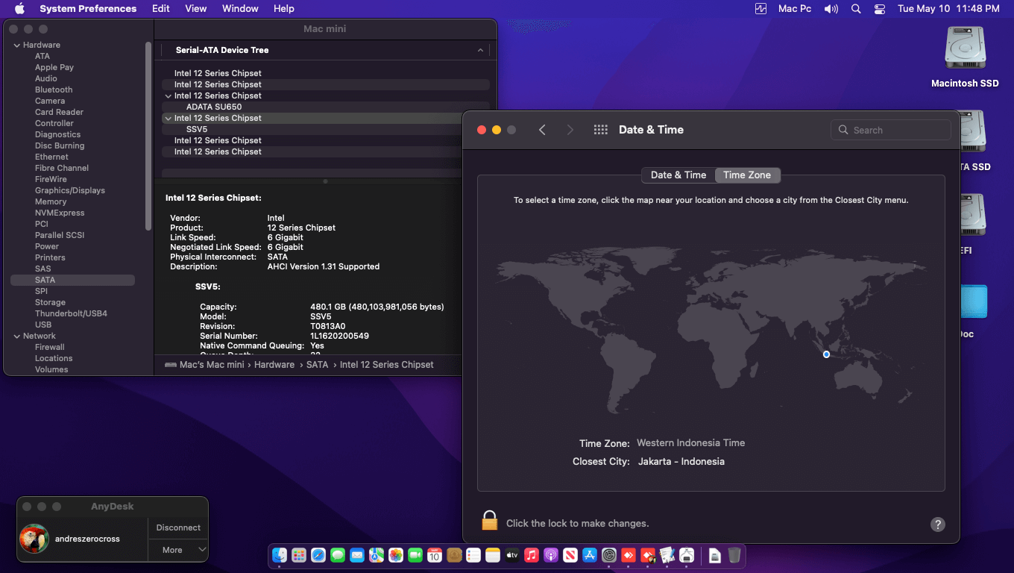Image resolution: width=1014 pixels, height=573 pixels.
Task: Select Bluetooth in the Hardware sidebar
Action: [54, 90]
